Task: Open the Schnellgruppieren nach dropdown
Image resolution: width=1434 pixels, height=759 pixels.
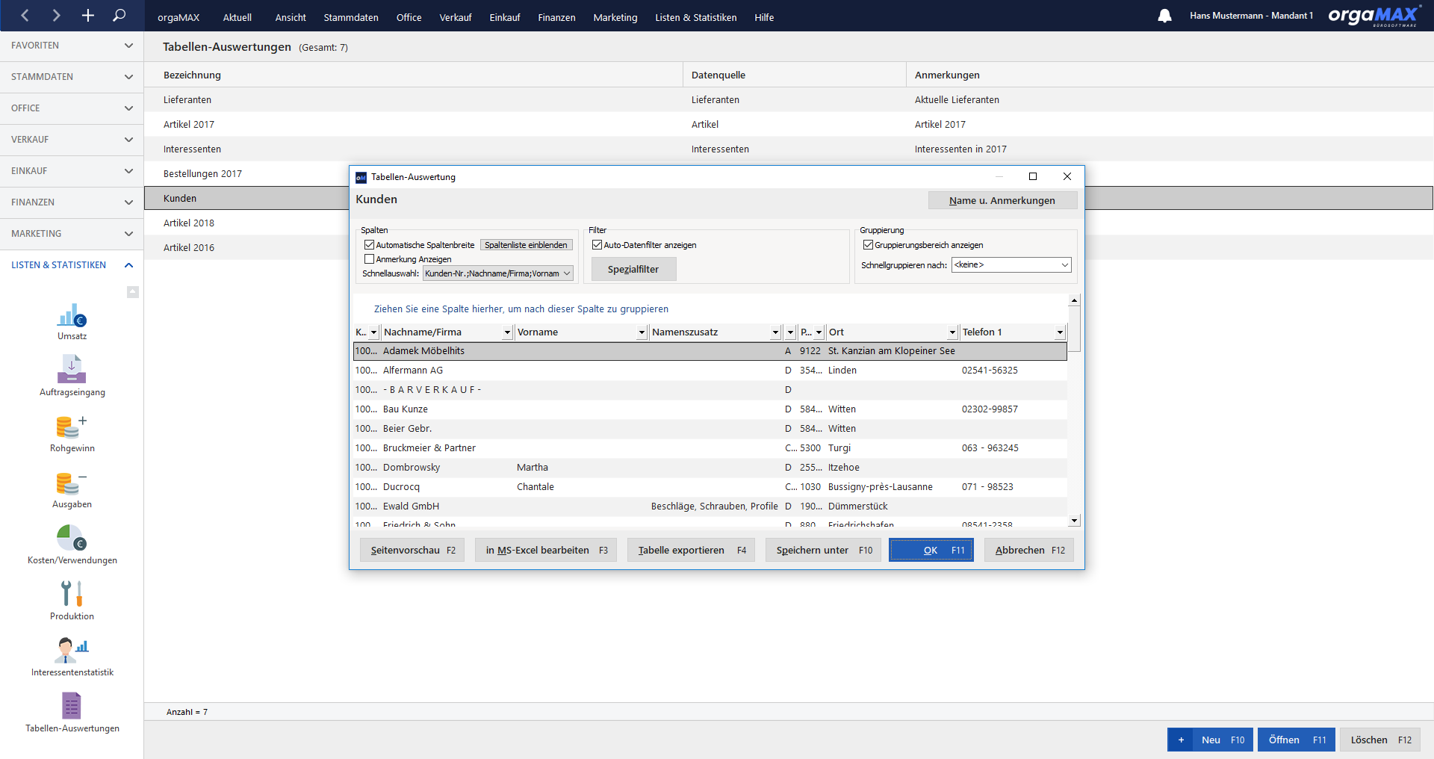Action: click(x=1011, y=265)
